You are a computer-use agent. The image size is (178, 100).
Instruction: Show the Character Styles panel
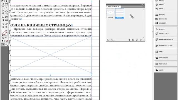[x=166, y=46]
